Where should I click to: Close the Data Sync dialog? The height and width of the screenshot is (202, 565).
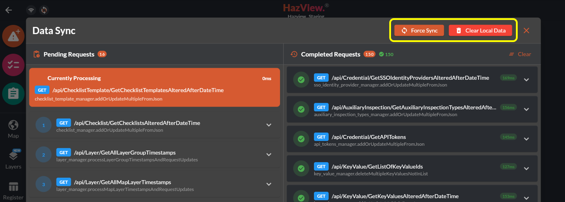[x=526, y=31]
